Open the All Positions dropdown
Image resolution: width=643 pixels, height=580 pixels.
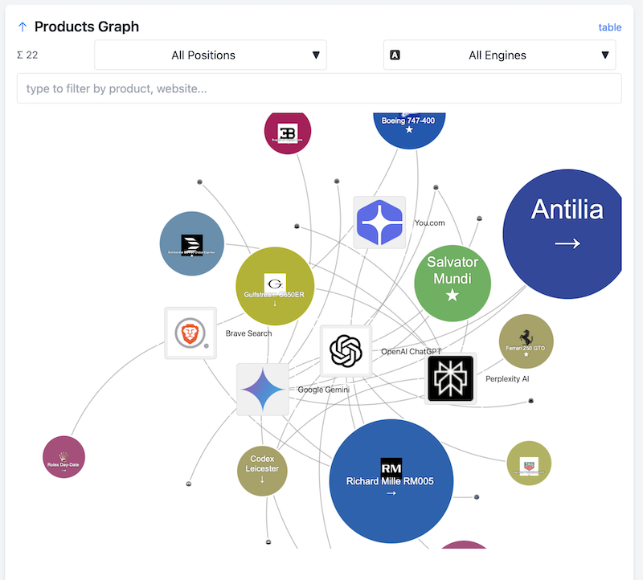(x=210, y=55)
